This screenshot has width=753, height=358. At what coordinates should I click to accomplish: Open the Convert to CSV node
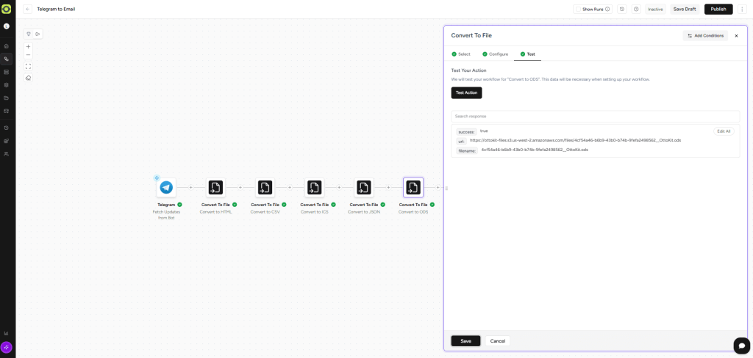(x=265, y=188)
